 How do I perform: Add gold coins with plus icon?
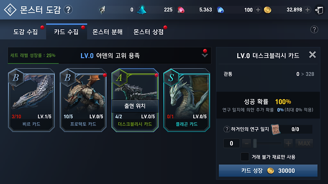[307, 10]
